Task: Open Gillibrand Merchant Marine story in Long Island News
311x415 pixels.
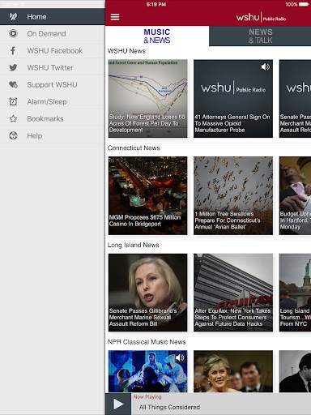Action: click(x=147, y=293)
